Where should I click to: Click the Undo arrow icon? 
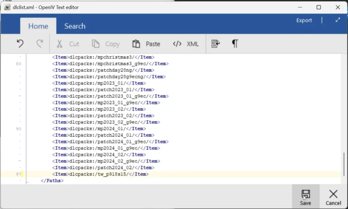point(20,44)
